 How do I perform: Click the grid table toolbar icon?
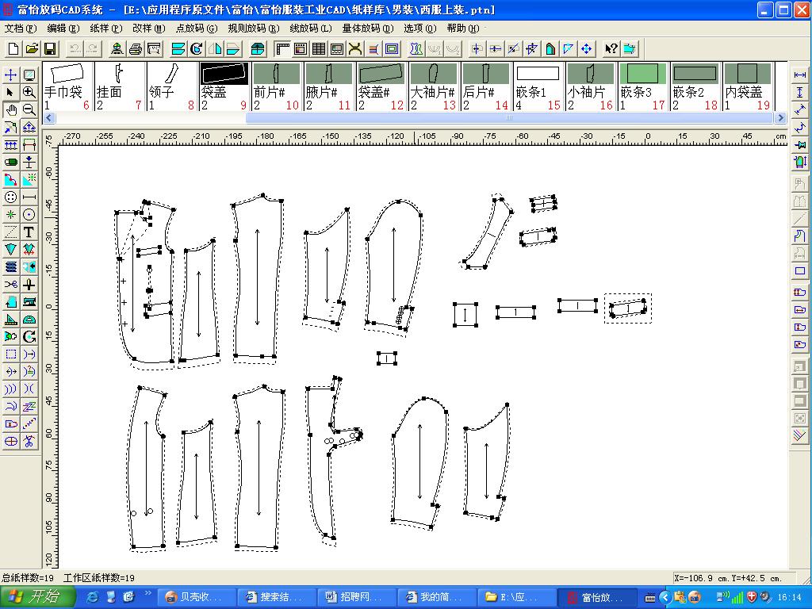(x=319, y=48)
